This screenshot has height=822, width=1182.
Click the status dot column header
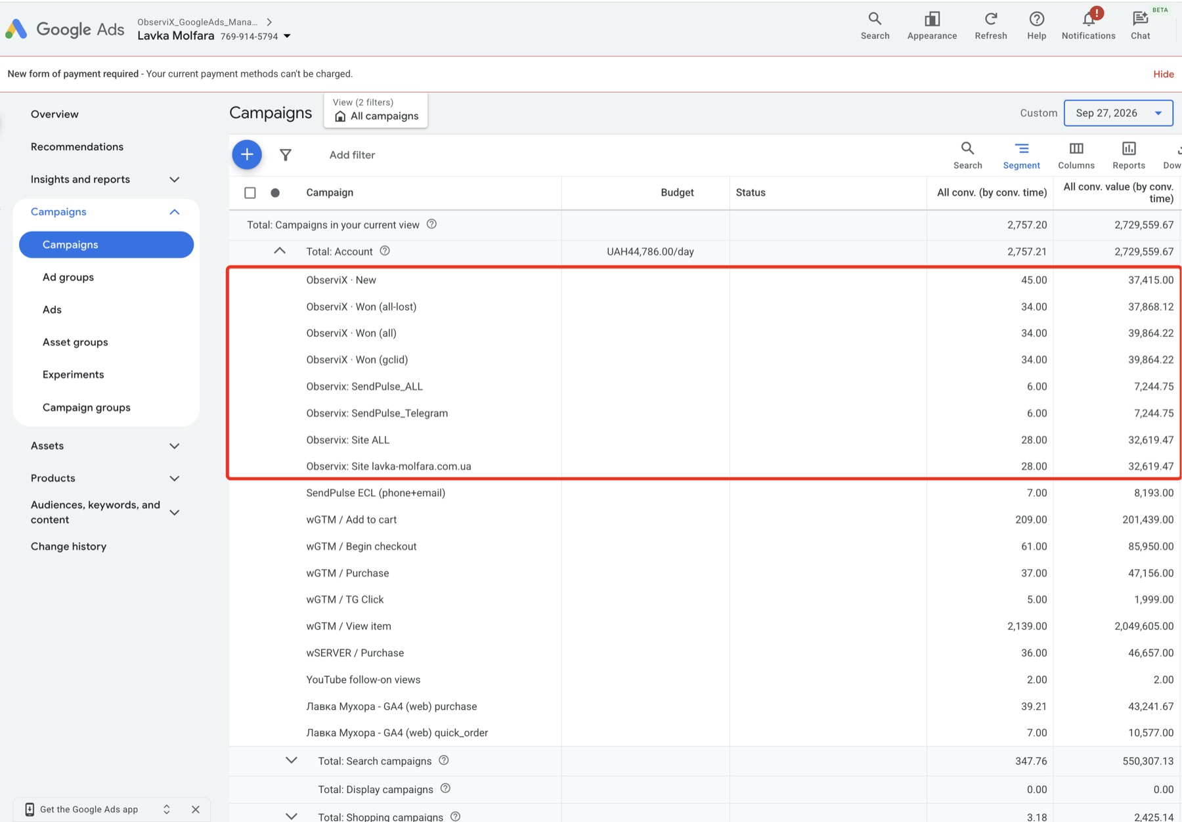[275, 193]
